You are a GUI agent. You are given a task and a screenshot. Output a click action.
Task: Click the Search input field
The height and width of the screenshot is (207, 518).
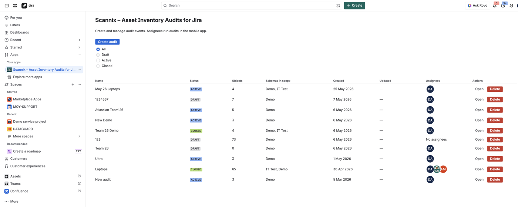coord(252,6)
